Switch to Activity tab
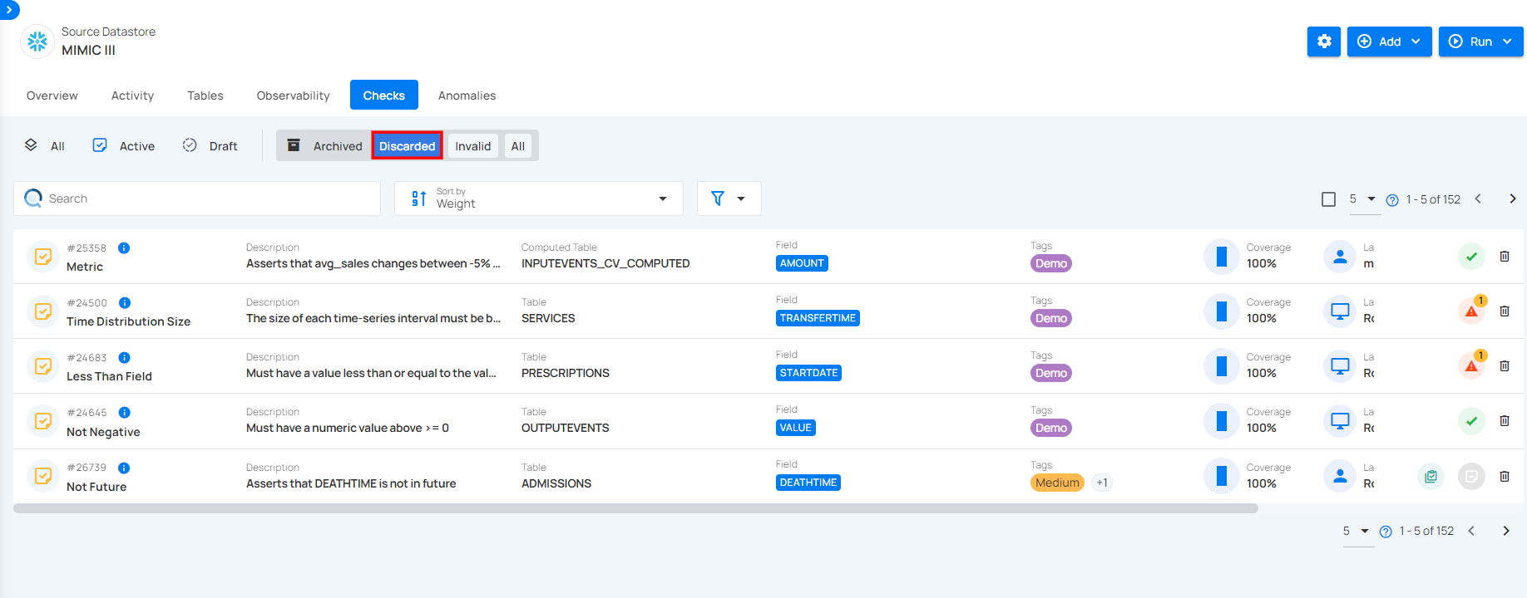This screenshot has height=598, width=1527. click(132, 96)
